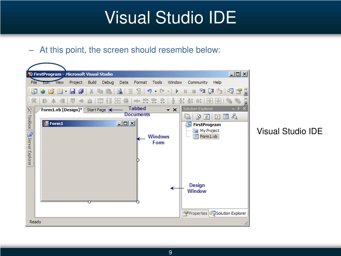Click the Add New Item icon
341x256 pixels.
tap(60, 91)
